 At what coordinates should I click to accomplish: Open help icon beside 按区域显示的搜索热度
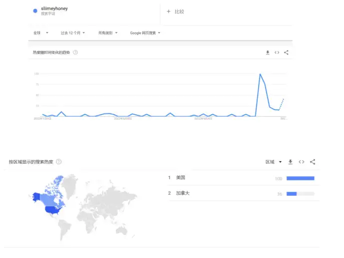pyautogui.click(x=59, y=162)
